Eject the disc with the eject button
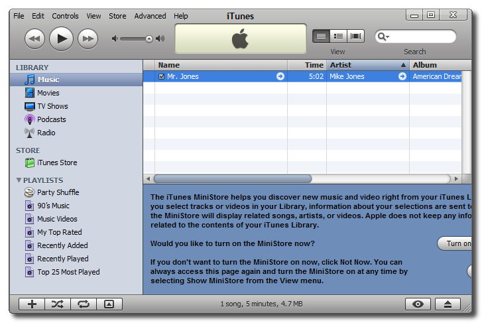Image resolution: width=482 pixels, height=323 pixels. (448, 304)
